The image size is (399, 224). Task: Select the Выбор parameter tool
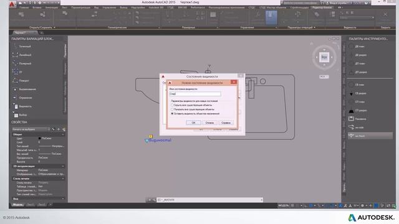tap(20, 115)
